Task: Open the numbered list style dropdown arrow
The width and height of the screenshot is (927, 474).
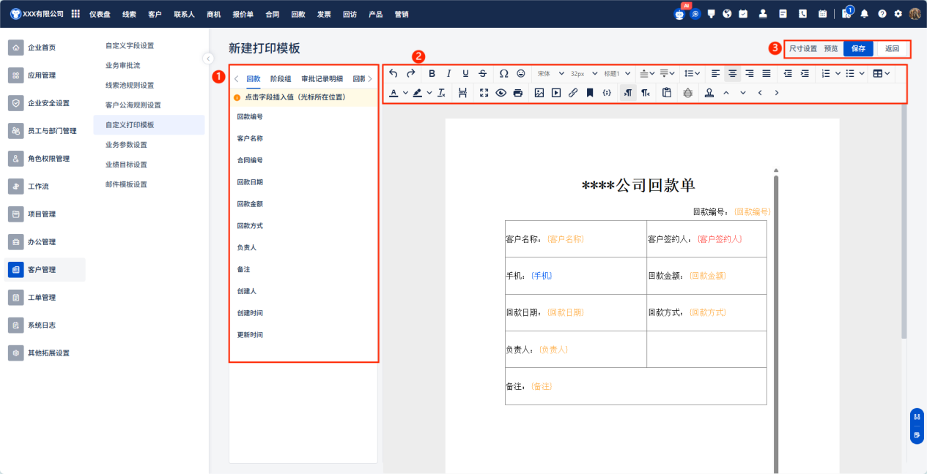Action: click(838, 73)
